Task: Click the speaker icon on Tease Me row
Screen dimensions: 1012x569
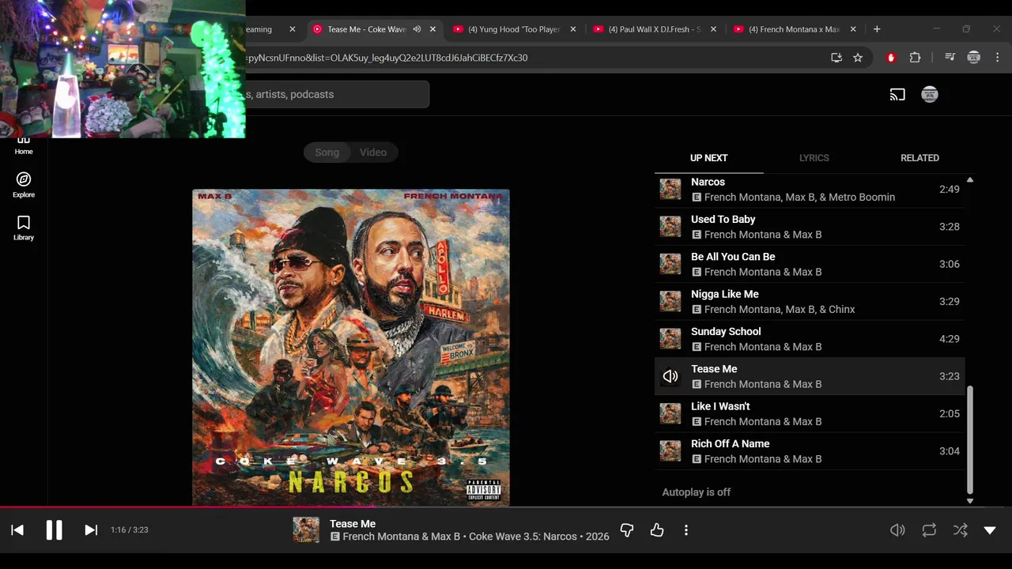Action: tap(670, 376)
